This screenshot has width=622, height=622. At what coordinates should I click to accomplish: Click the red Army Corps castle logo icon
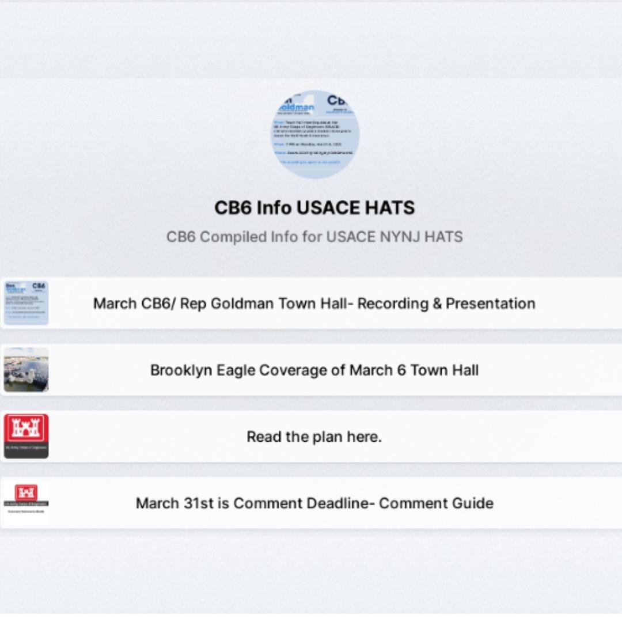coord(26,437)
